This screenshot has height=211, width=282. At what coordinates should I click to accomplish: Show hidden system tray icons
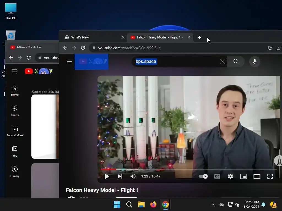(x=213, y=204)
